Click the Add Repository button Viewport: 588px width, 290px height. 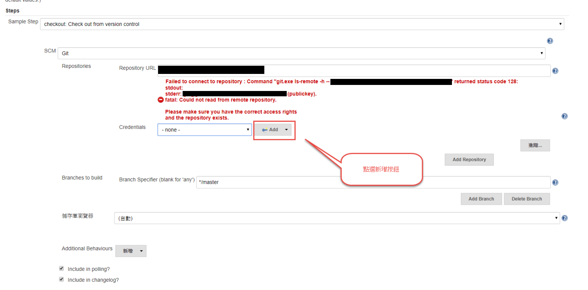pyautogui.click(x=469, y=160)
